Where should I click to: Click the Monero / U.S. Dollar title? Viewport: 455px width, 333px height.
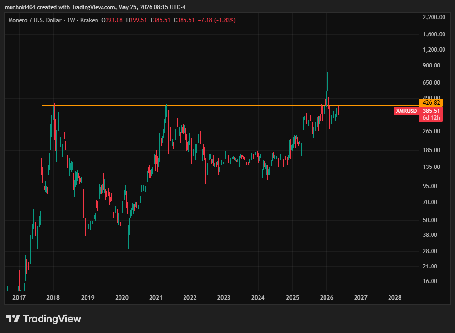pyautogui.click(x=35, y=20)
